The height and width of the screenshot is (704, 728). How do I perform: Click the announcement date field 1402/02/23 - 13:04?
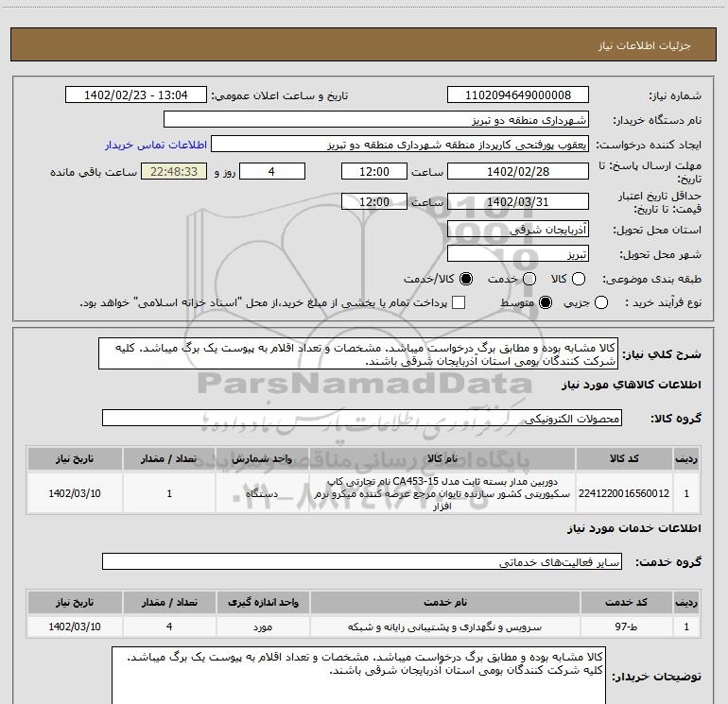coord(136,94)
